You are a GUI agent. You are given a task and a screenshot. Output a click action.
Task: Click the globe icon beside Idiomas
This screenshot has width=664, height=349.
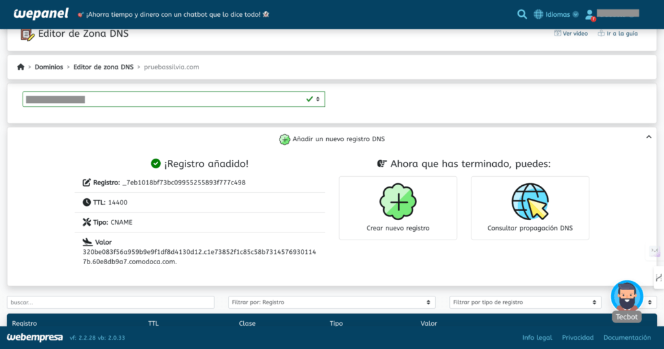tap(538, 14)
